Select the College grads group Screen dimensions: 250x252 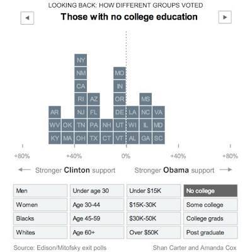click(x=210, y=219)
